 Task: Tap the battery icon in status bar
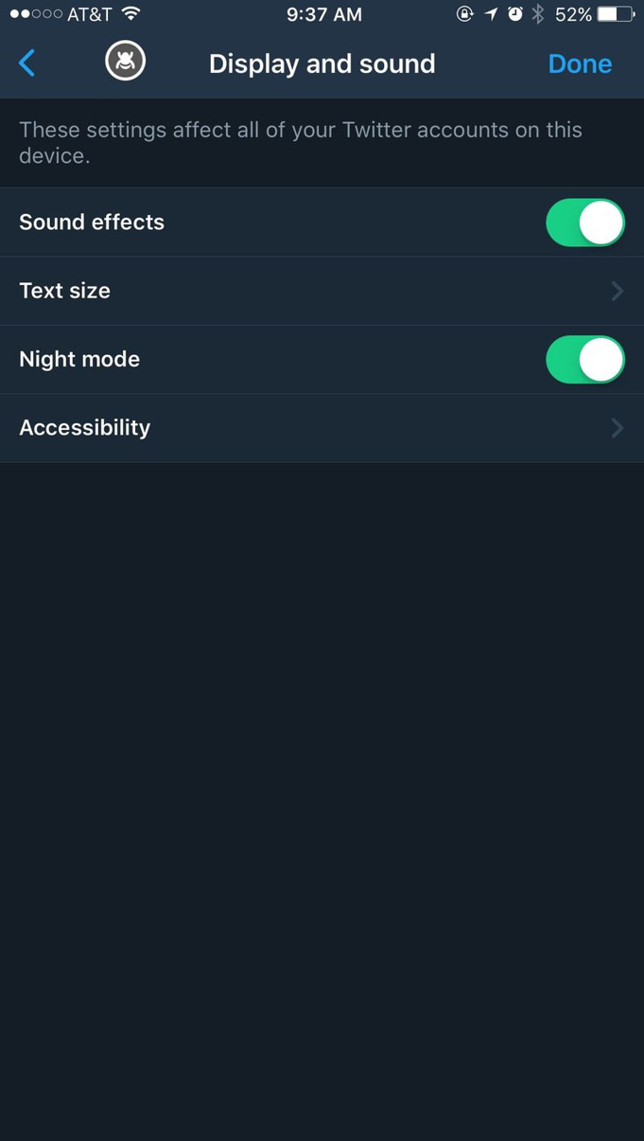[x=616, y=14]
